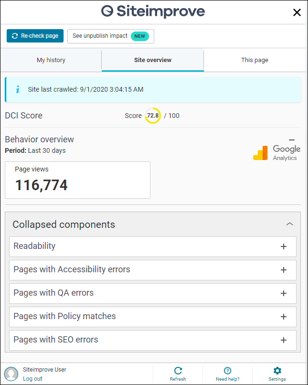Select the Site overview tab
This screenshot has width=308, height=385.
coord(153,60)
